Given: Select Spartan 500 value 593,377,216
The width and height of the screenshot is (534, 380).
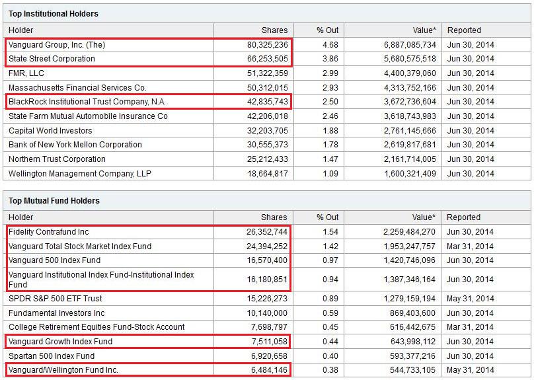Looking at the screenshot, I should tap(412, 356).
